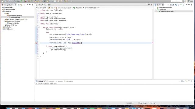Screen dimensions: 195x109
Task: Open Package Explorer view menu arrow
Action: pos(27,5)
